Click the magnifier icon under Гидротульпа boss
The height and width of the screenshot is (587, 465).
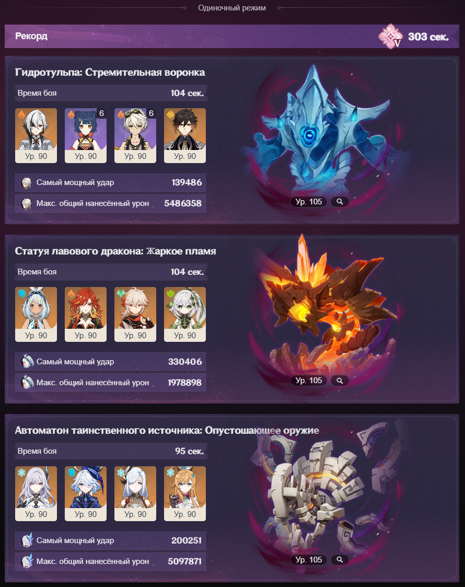click(x=340, y=202)
